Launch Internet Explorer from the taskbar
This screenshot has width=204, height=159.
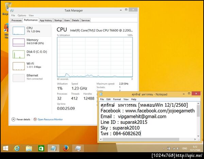[17, 148]
